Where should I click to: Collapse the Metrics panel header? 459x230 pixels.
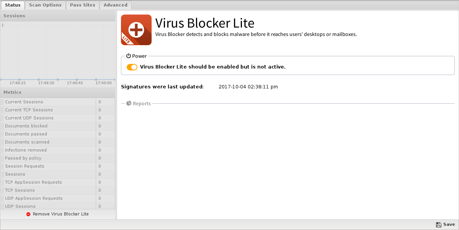point(58,93)
